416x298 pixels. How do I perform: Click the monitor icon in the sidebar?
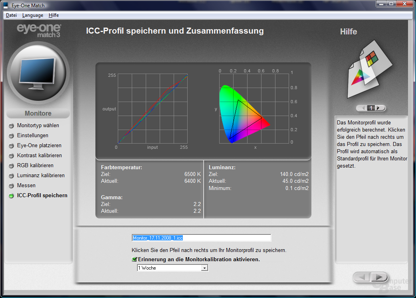(x=38, y=73)
